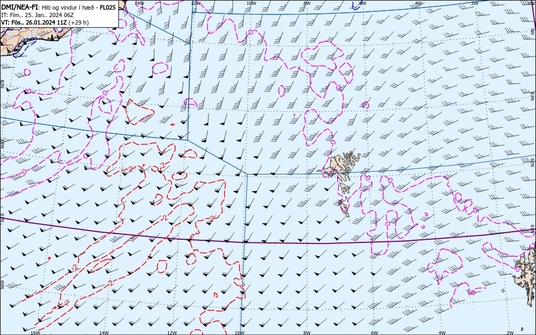Click the '8W' longitude label on top edge

tap(307, 3)
